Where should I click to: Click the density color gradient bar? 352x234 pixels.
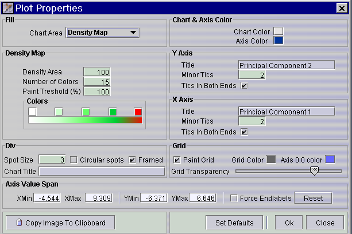pyautogui.click(x=85, y=120)
